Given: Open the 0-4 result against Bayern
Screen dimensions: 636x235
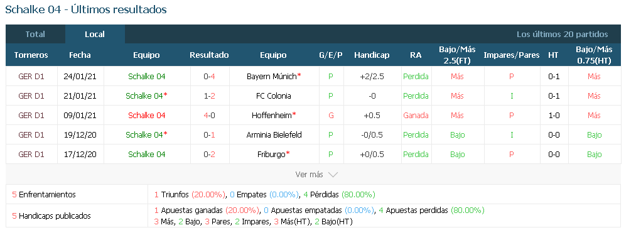Looking at the screenshot, I should tap(209, 76).
